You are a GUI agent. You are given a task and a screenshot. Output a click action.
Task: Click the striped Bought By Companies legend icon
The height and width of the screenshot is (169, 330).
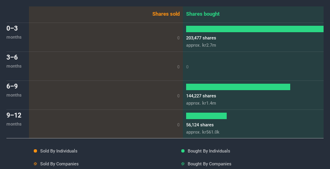click(x=183, y=164)
